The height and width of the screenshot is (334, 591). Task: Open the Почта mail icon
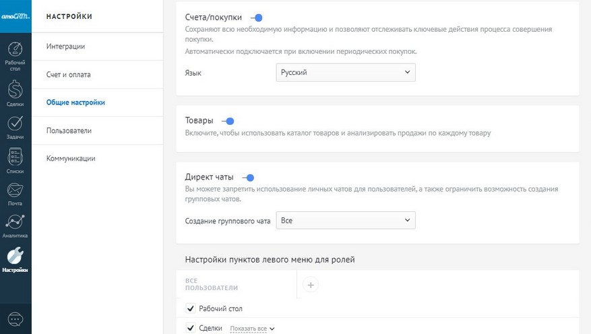point(15,192)
